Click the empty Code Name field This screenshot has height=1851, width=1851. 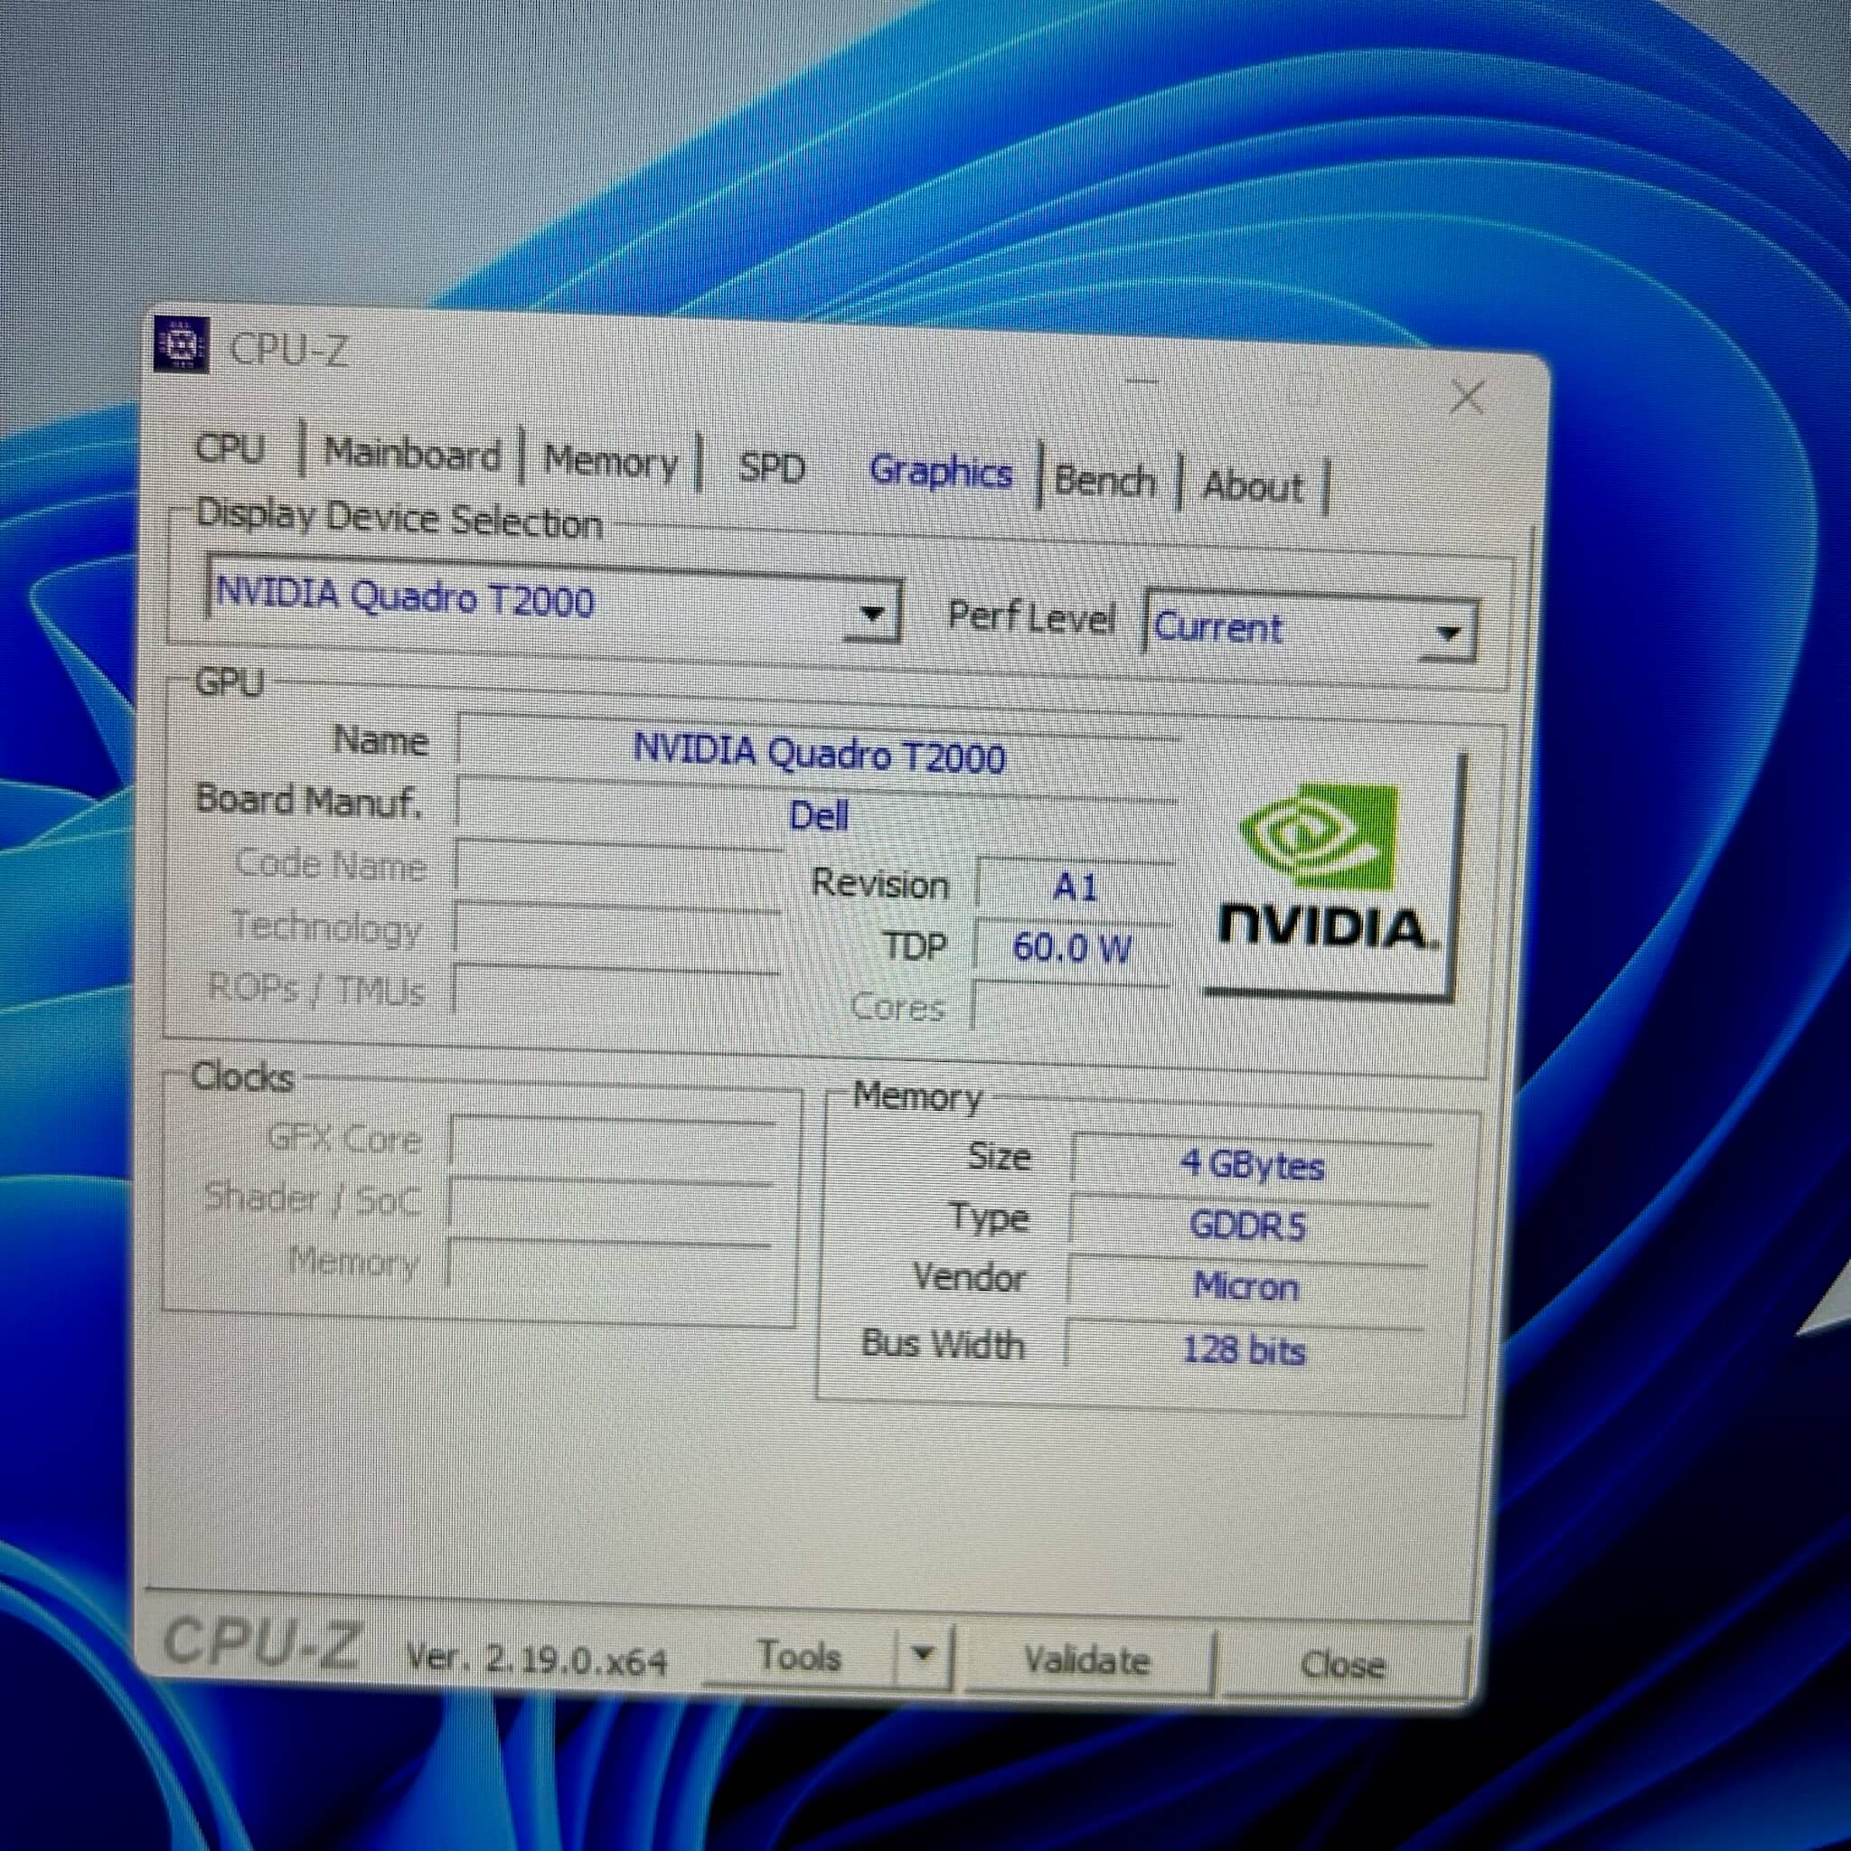[x=619, y=868]
